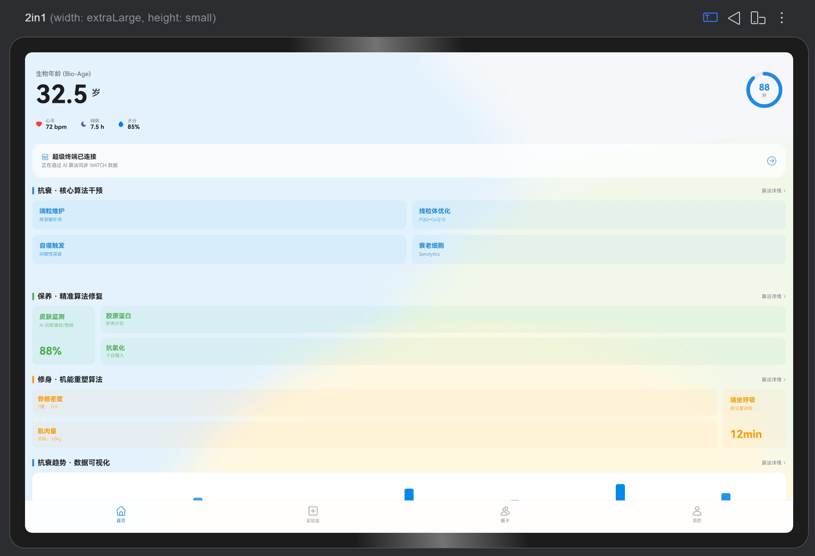This screenshot has height=556, width=815.
Task: Open the community tab (圈子)
Action: click(505, 515)
